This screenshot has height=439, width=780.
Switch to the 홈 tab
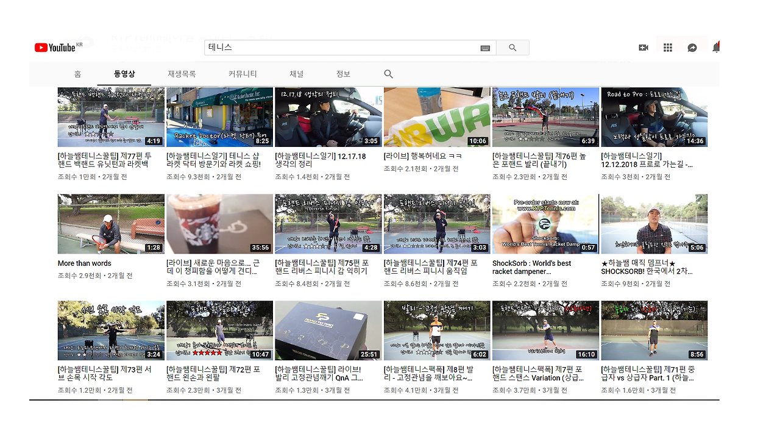[x=77, y=73]
